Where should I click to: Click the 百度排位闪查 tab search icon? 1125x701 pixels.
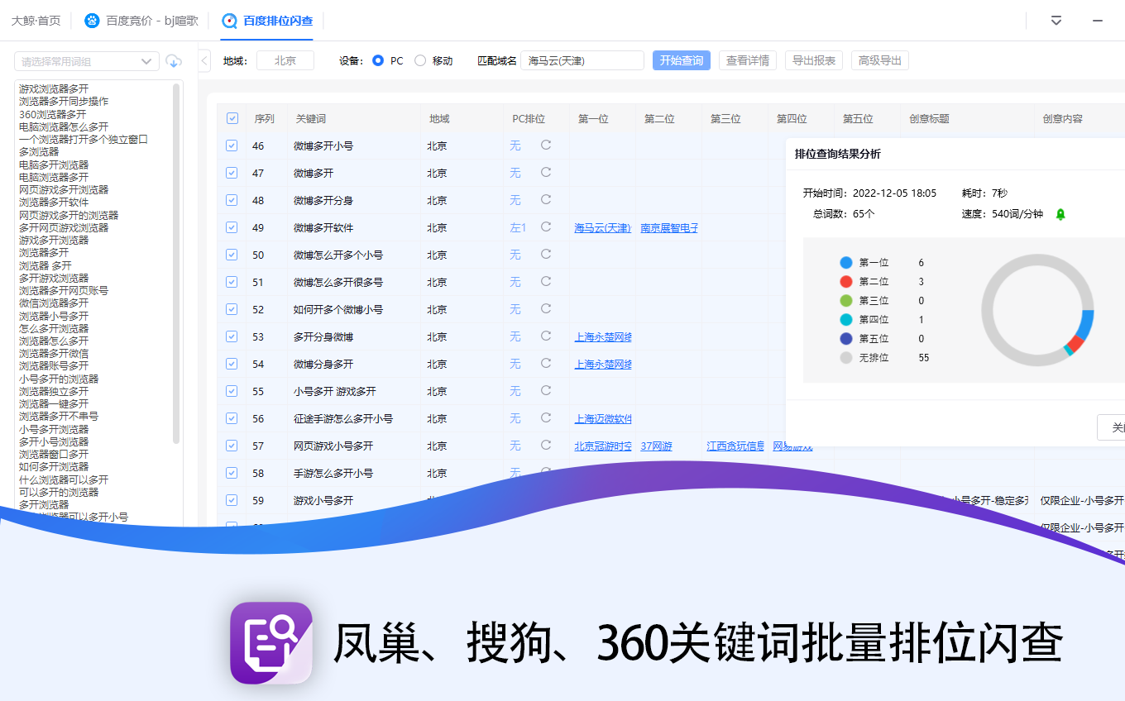[229, 21]
